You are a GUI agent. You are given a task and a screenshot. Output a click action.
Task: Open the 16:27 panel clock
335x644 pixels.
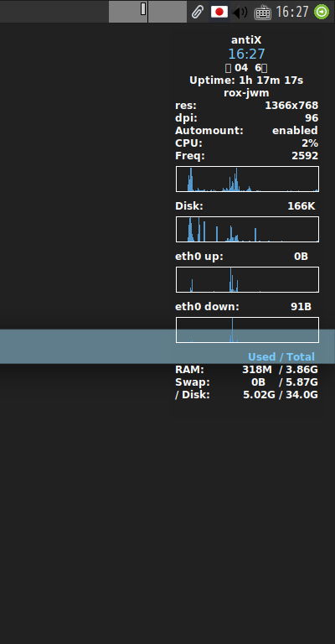[292, 12]
